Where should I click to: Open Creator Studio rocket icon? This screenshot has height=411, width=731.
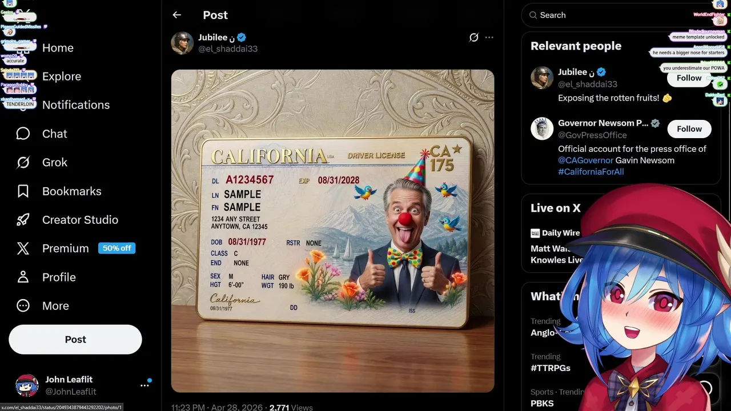click(x=23, y=220)
